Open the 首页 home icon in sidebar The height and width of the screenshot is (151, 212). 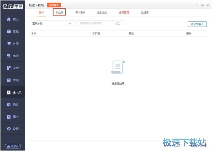(9, 19)
